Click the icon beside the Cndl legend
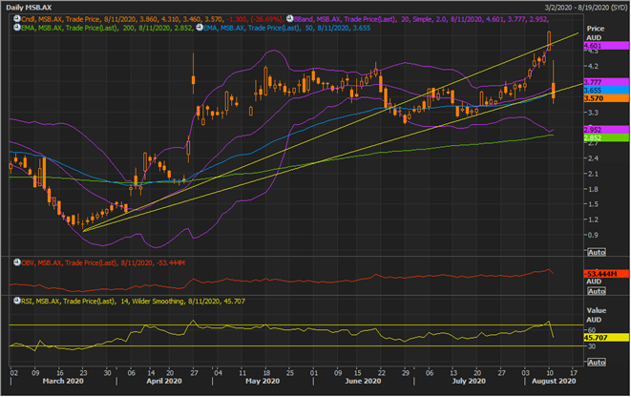Image resolution: width=631 pixels, height=397 pixels. 17,19
